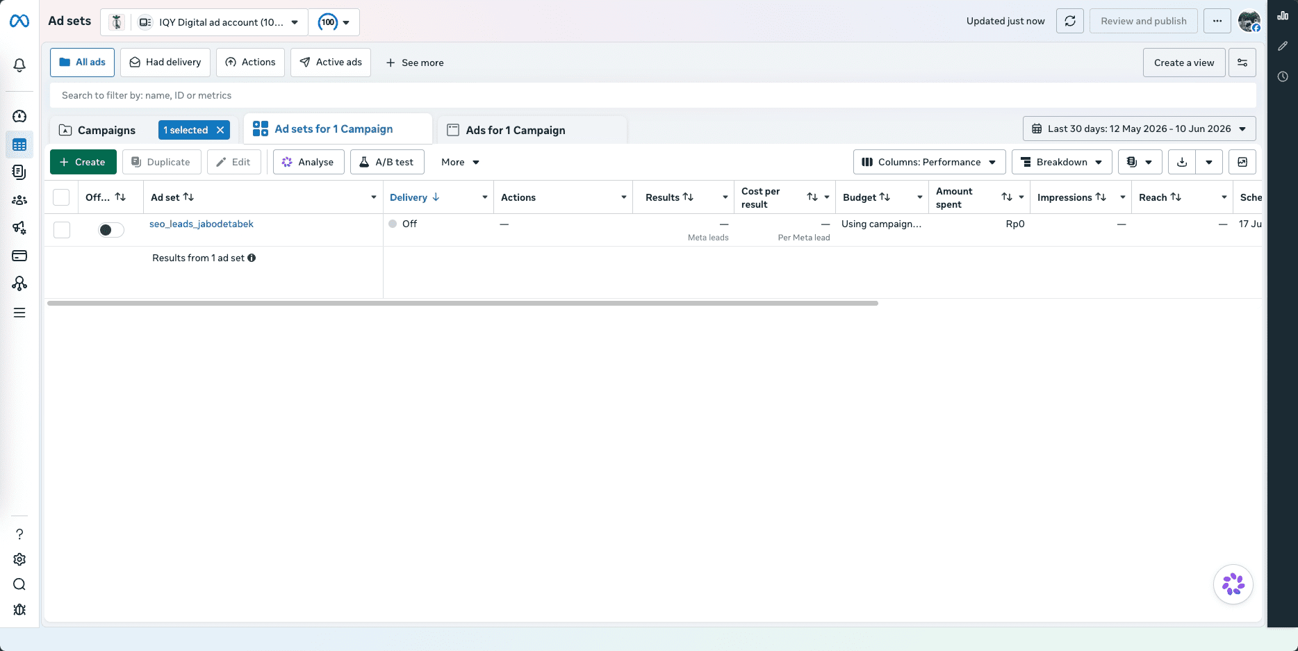Click See more views
This screenshot has height=651, width=1298.
pyautogui.click(x=415, y=63)
